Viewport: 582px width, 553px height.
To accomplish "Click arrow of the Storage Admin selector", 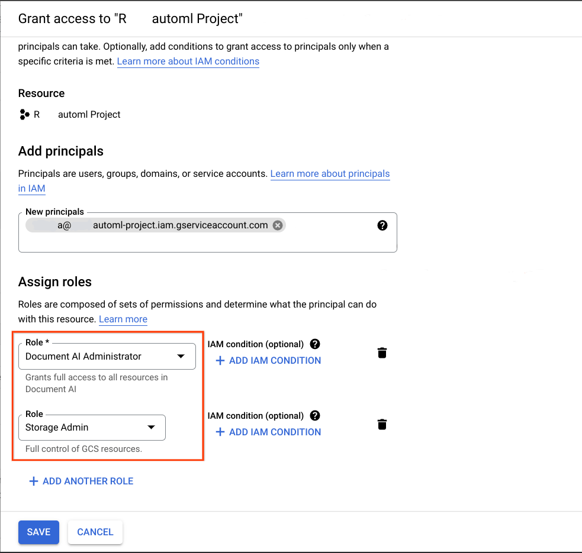I will point(152,428).
